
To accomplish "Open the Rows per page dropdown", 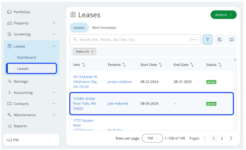I will tap(152, 138).
